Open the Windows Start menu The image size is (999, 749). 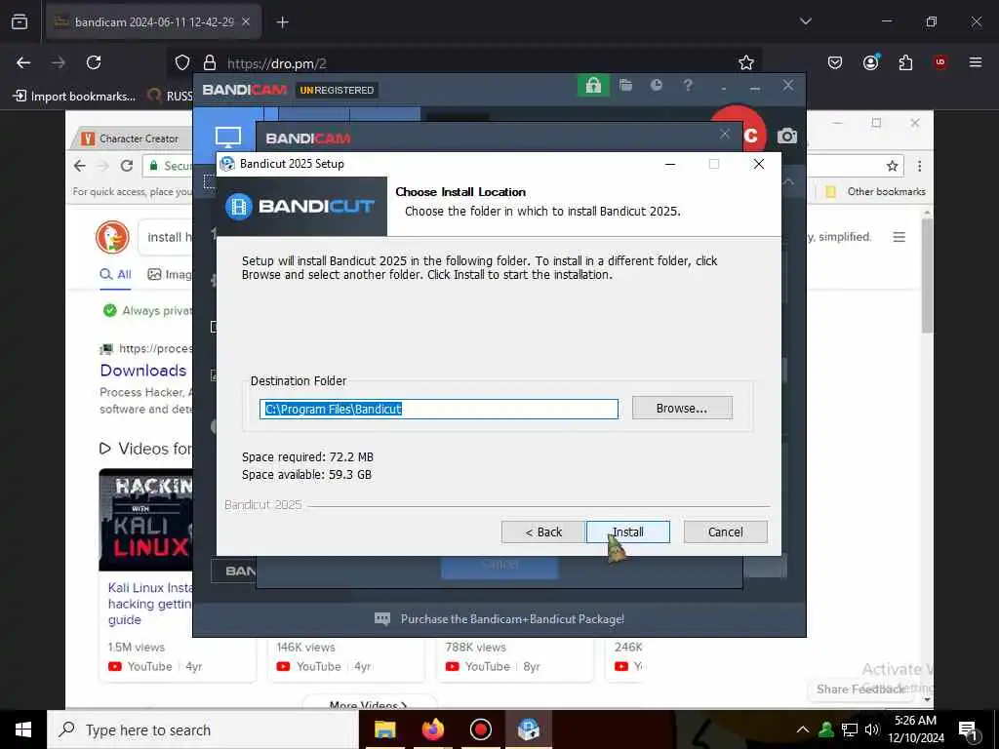pyautogui.click(x=23, y=729)
